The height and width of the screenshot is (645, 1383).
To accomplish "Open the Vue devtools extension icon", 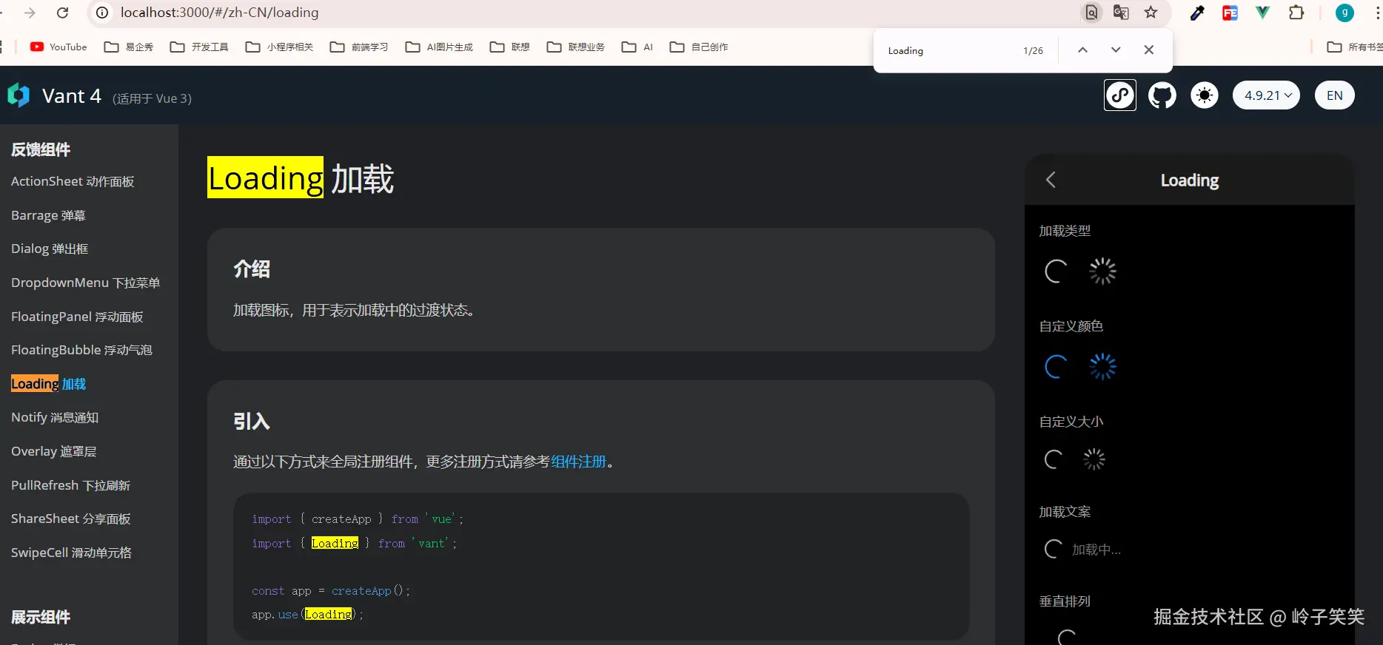I will tap(1262, 13).
